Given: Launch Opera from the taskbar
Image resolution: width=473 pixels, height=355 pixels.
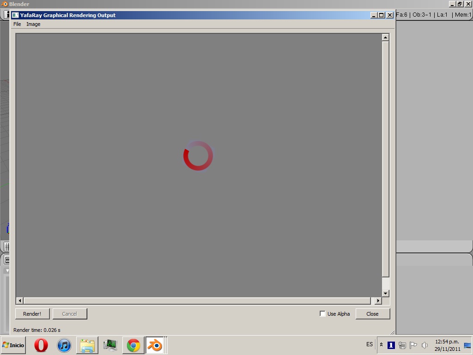Looking at the screenshot, I should [41, 345].
